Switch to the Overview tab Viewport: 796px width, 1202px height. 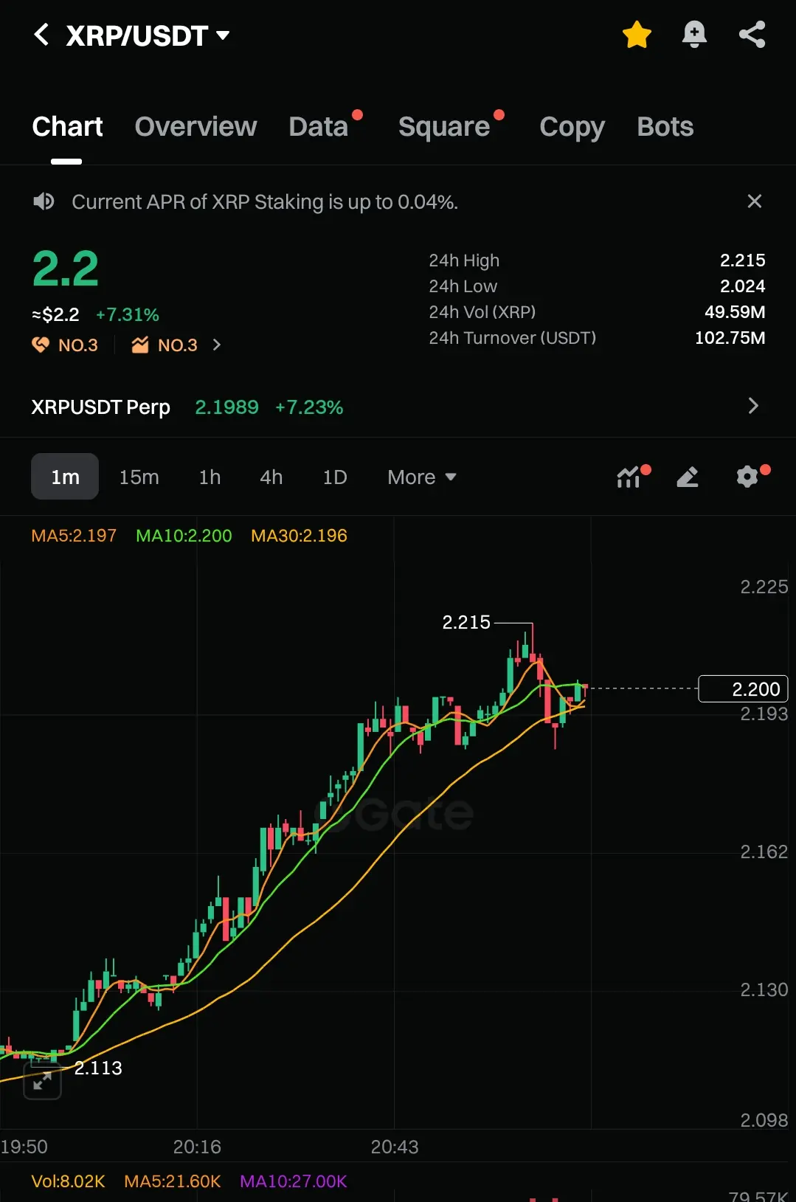pyautogui.click(x=195, y=127)
